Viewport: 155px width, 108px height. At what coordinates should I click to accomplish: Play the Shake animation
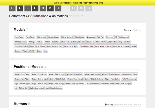[x=134, y=46]
